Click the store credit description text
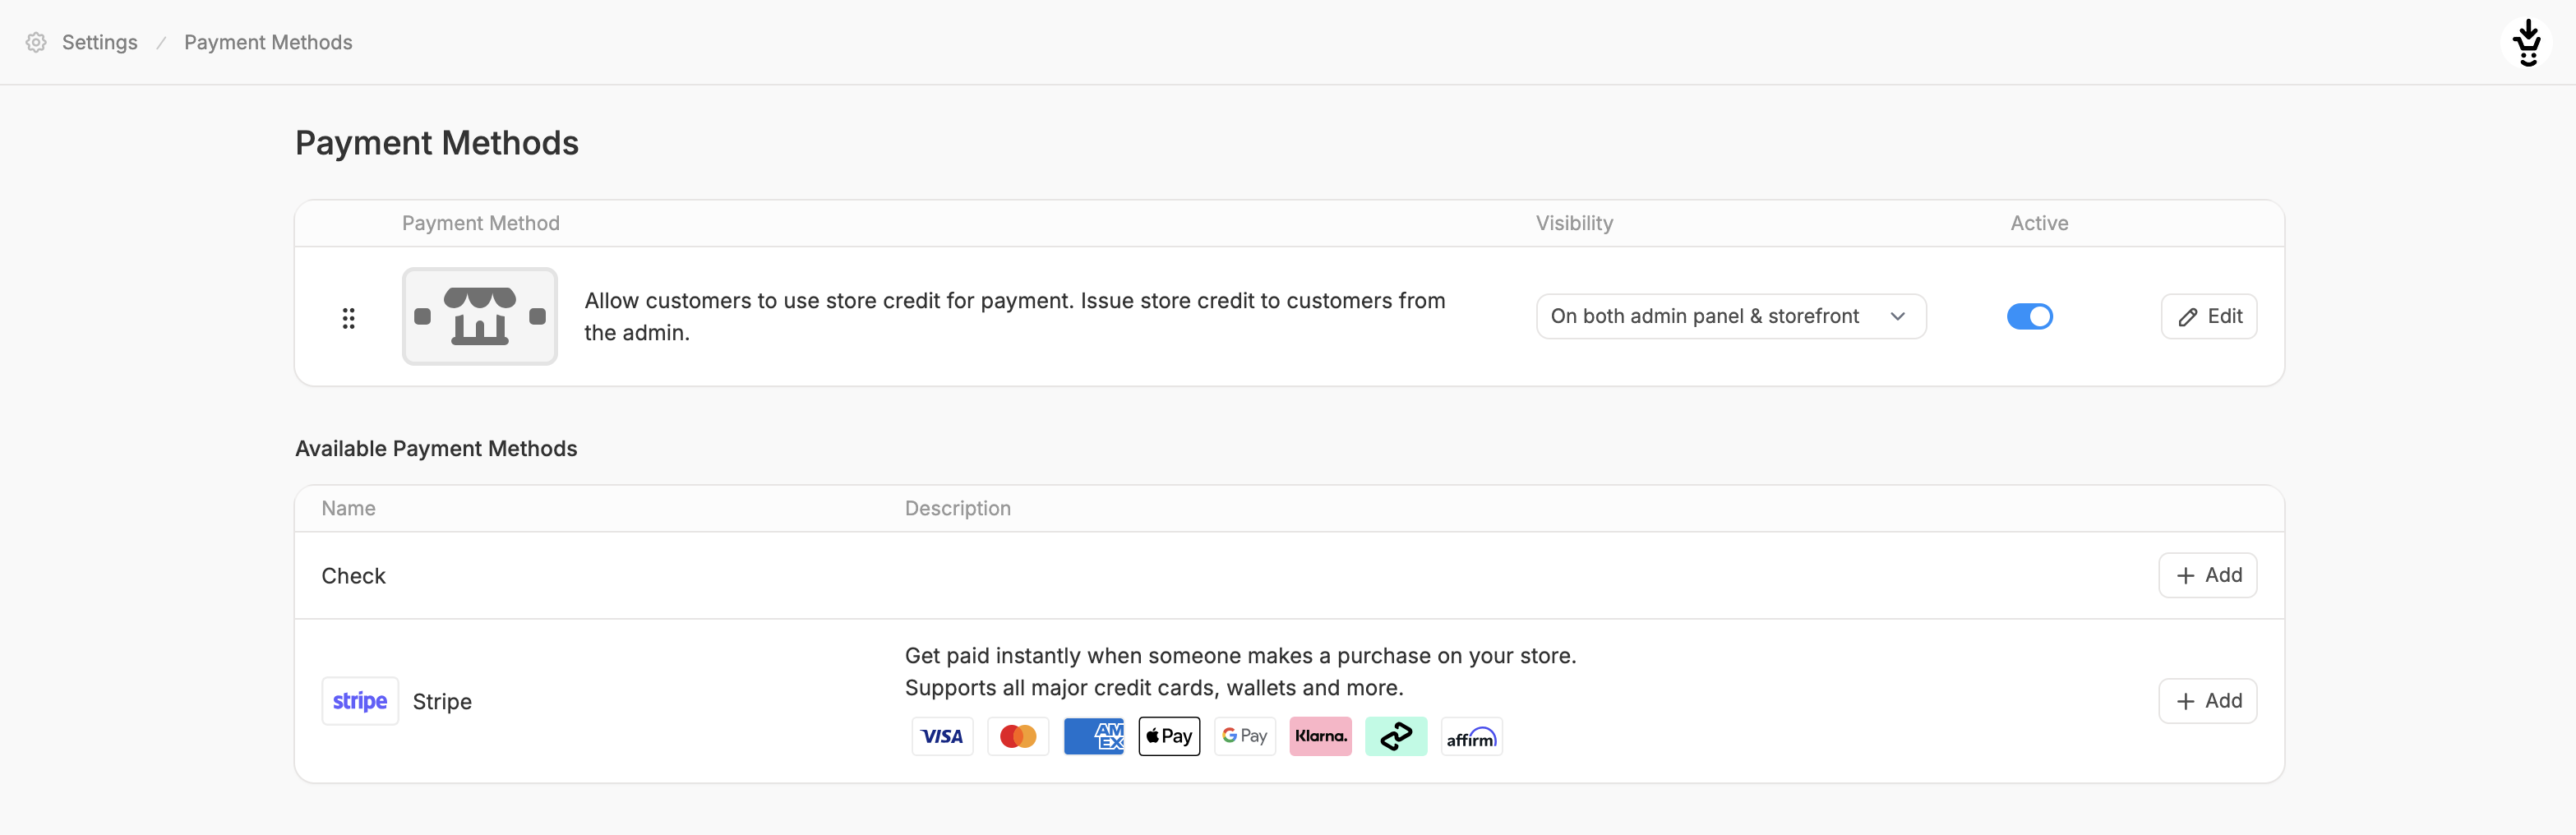This screenshot has height=835, width=2576. click(x=1015, y=316)
